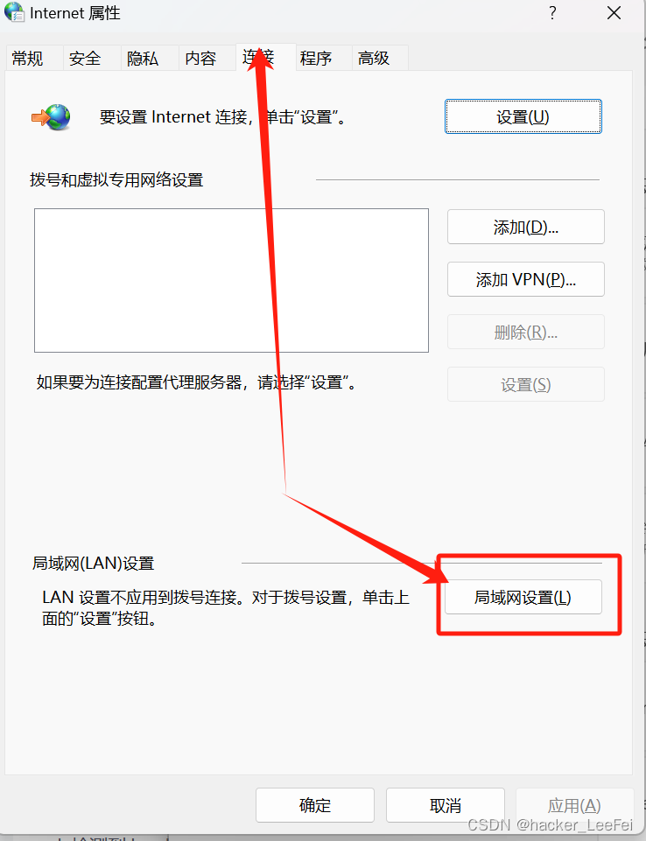This screenshot has width=646, height=841.
Task: Click inside the dial-up and VPN list box
Action: click(231, 281)
